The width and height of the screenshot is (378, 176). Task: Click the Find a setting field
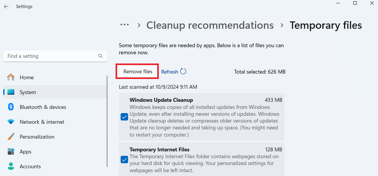pyautogui.click(x=55, y=56)
